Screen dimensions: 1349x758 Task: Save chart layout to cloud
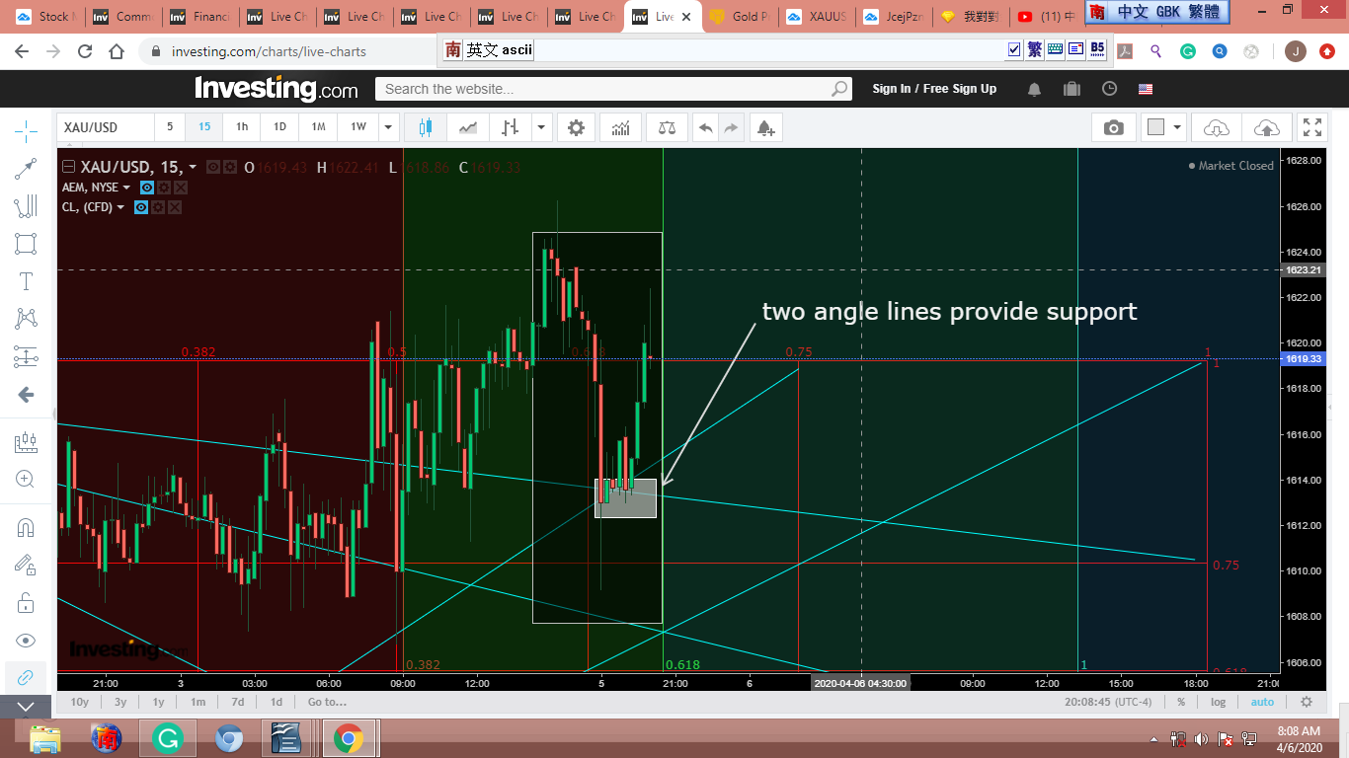(x=1266, y=127)
